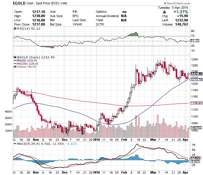The width and height of the screenshot is (203, 175).
Task: Click the Last value 1232.90 in header
Action: pos(182,20)
